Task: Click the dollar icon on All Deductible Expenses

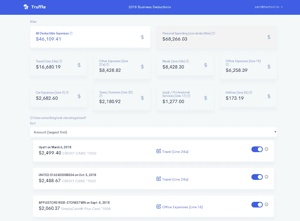Action: pyautogui.click(x=142, y=37)
